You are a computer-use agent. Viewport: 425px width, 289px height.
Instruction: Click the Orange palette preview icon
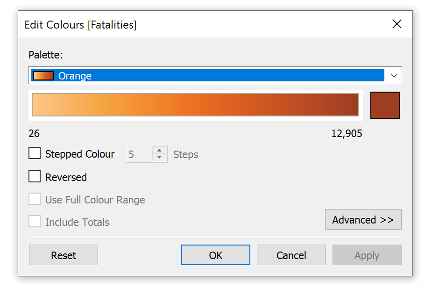pyautogui.click(x=43, y=76)
